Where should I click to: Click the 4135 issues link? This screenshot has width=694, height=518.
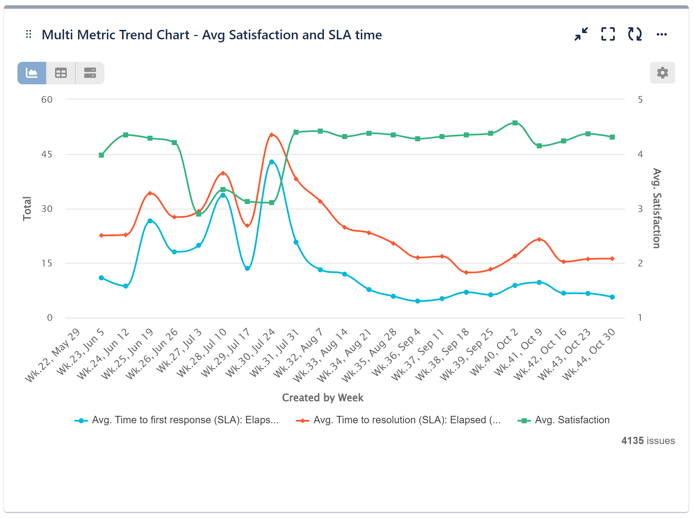click(x=647, y=440)
